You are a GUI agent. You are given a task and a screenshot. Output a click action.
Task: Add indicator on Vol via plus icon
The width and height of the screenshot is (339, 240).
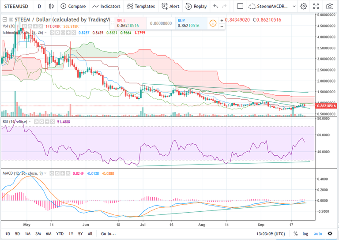tap(35, 26)
